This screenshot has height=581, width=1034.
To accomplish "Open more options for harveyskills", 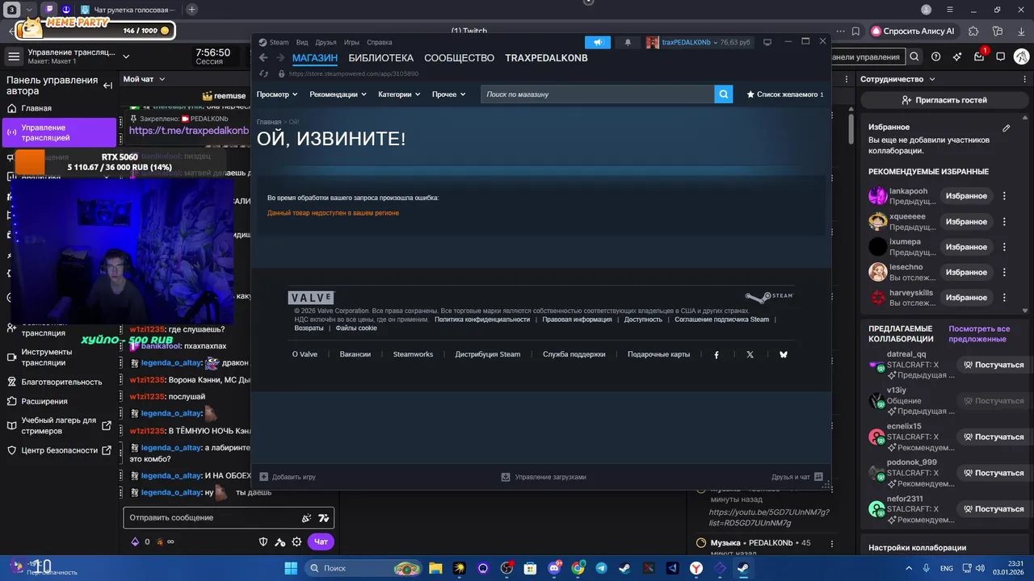I will [x=1004, y=298].
